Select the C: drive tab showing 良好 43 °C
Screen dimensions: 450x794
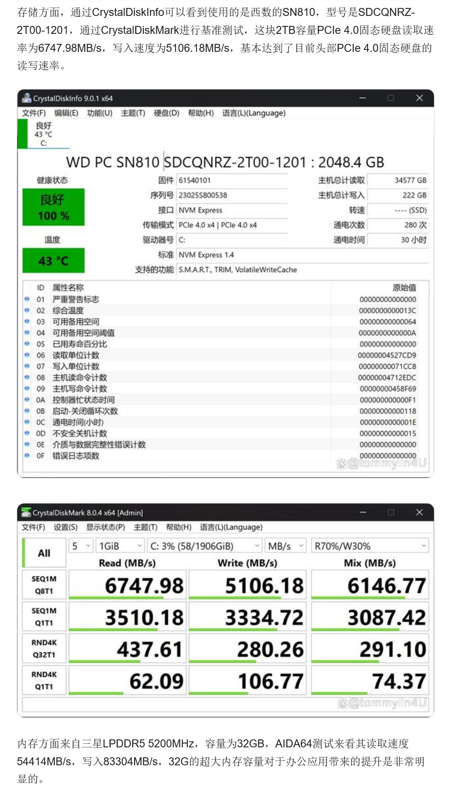click(43, 134)
